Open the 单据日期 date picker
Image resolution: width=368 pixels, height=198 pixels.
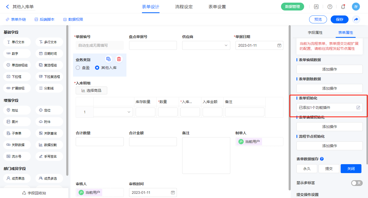(279, 45)
